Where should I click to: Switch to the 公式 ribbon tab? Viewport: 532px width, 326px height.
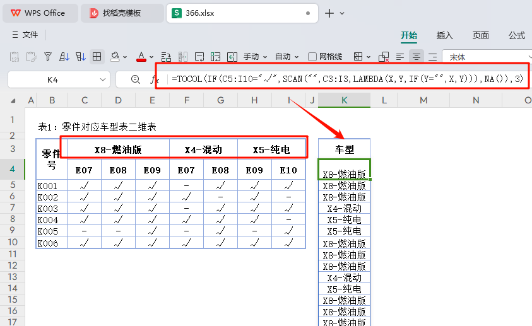point(517,35)
